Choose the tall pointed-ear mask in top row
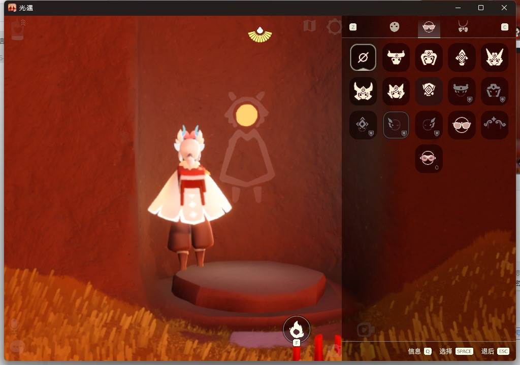Image resolution: width=520 pixels, height=365 pixels. 495,57
